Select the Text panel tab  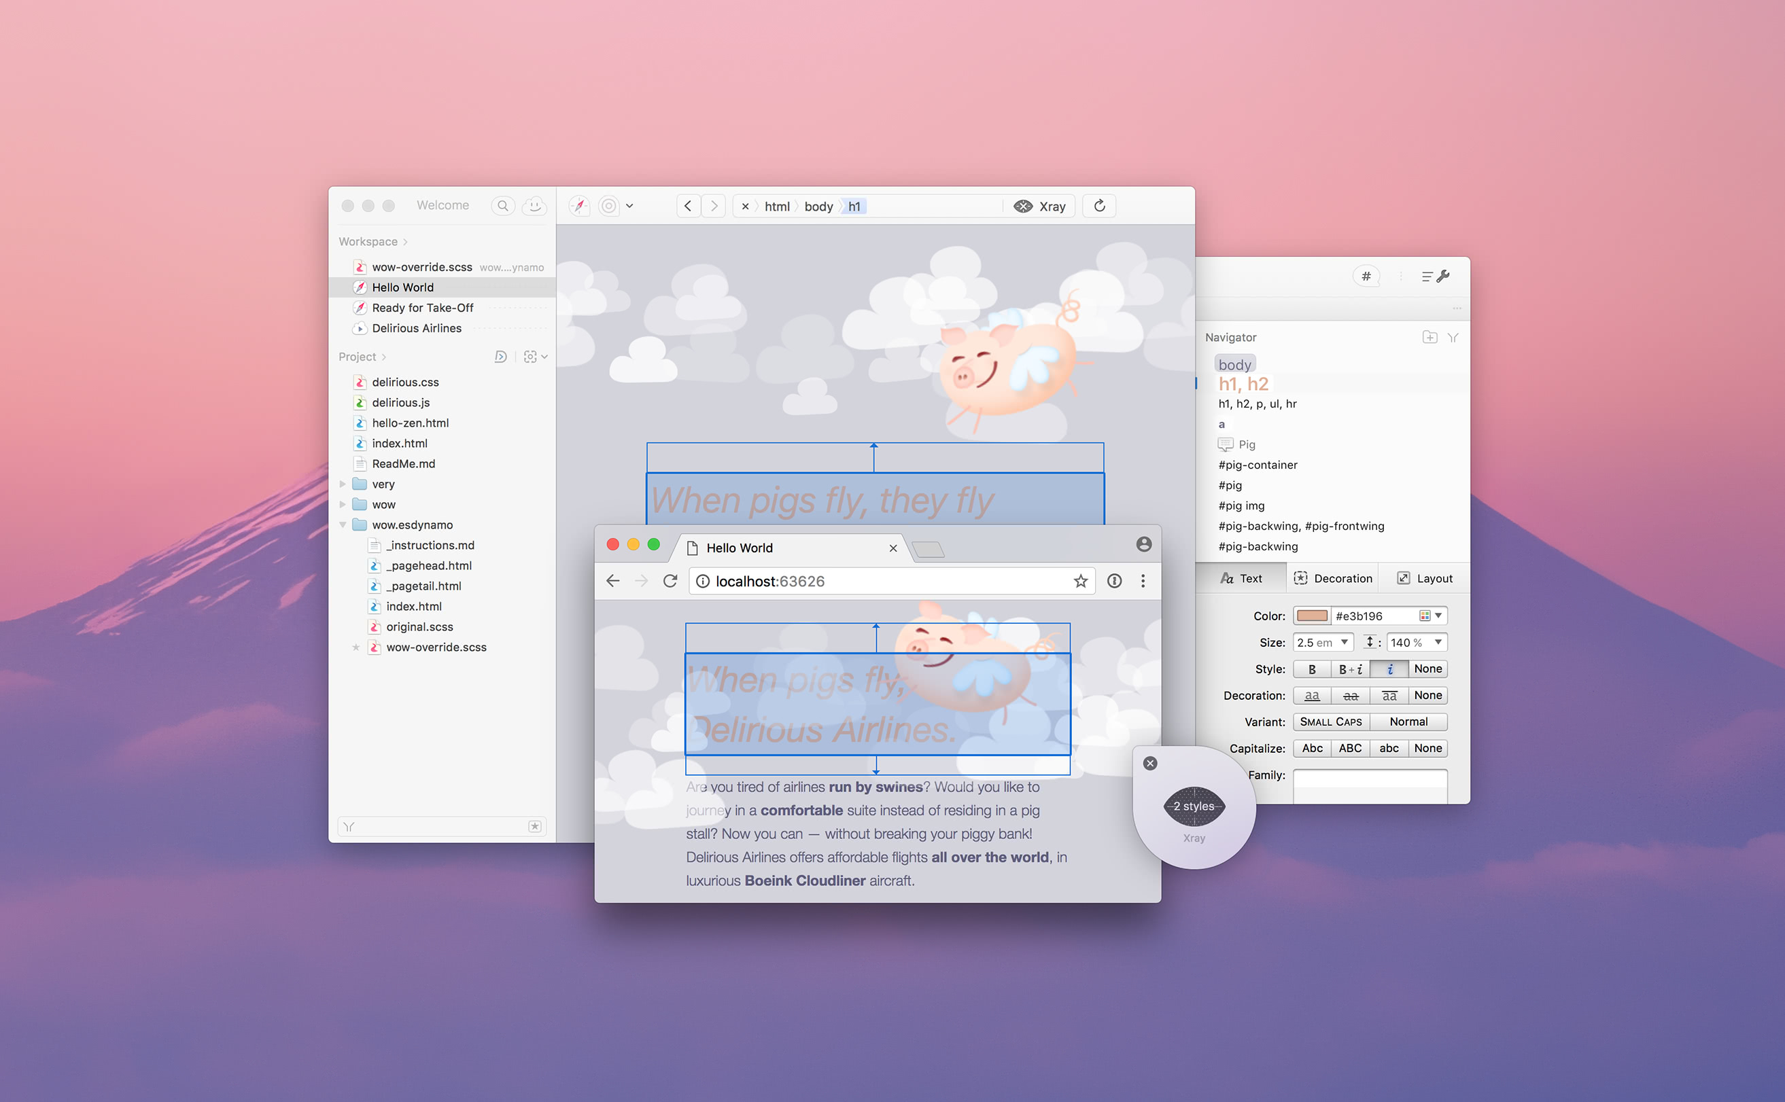tap(1242, 578)
